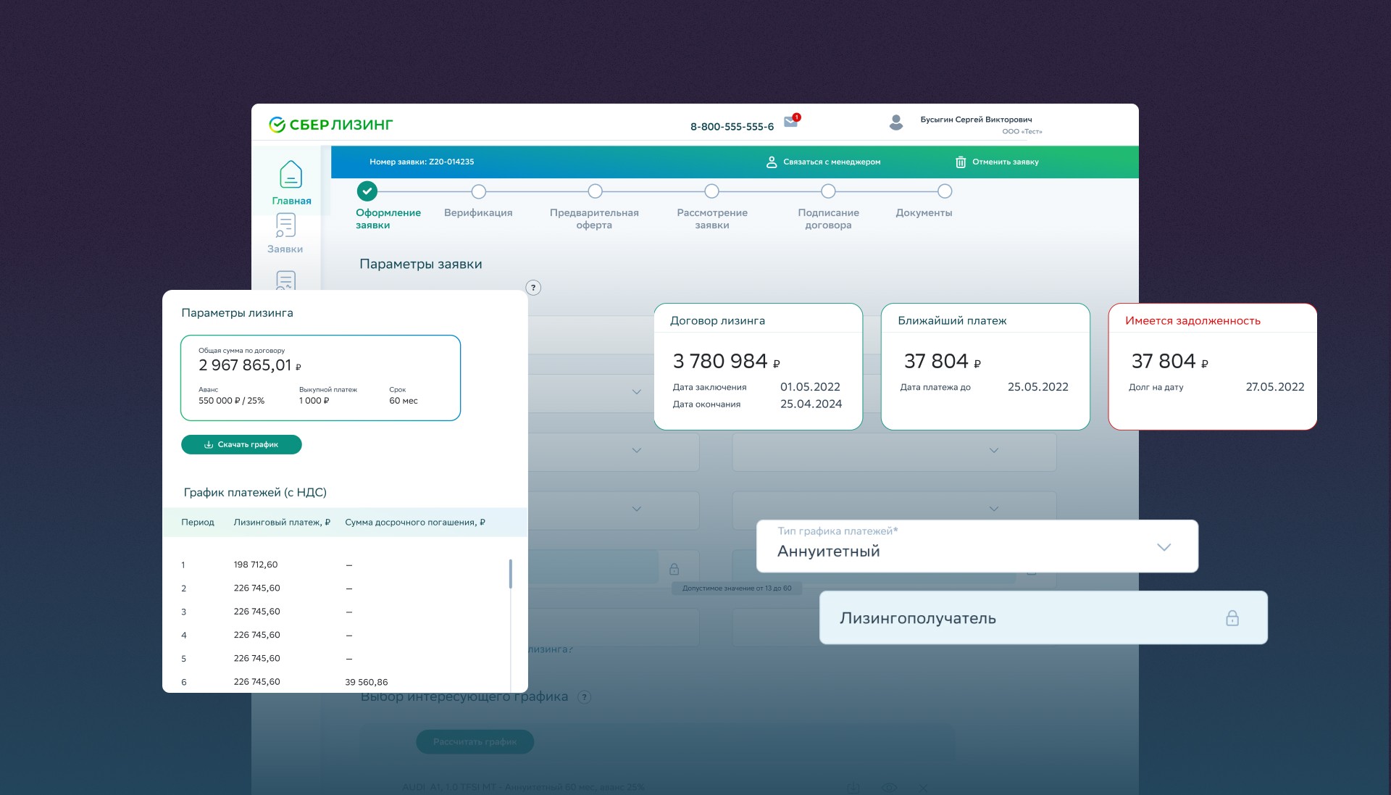Image resolution: width=1391 pixels, height=795 pixels.
Task: Click the Главная home icon in sidebar
Action: coord(291,175)
